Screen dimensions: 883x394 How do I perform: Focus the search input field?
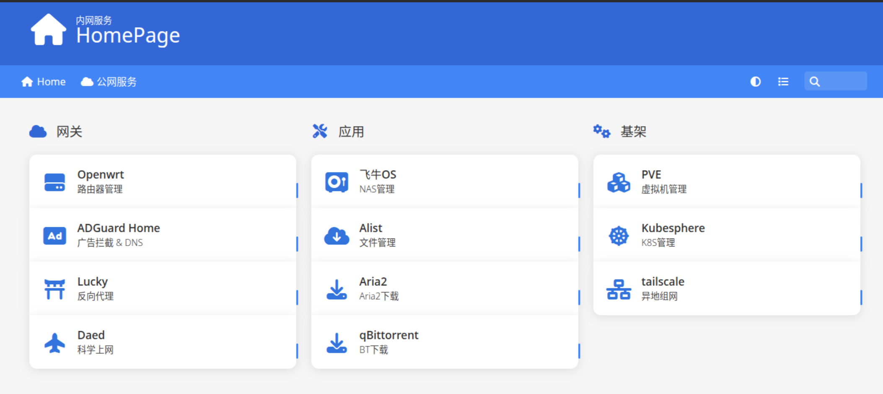835,81
